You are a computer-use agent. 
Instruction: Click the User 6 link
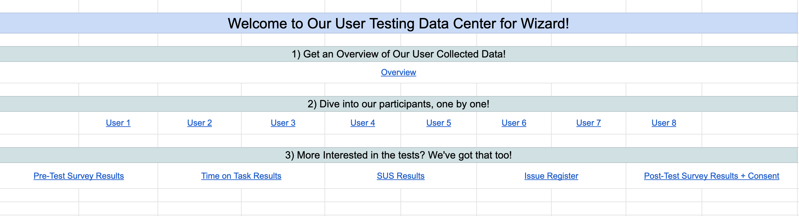click(514, 123)
